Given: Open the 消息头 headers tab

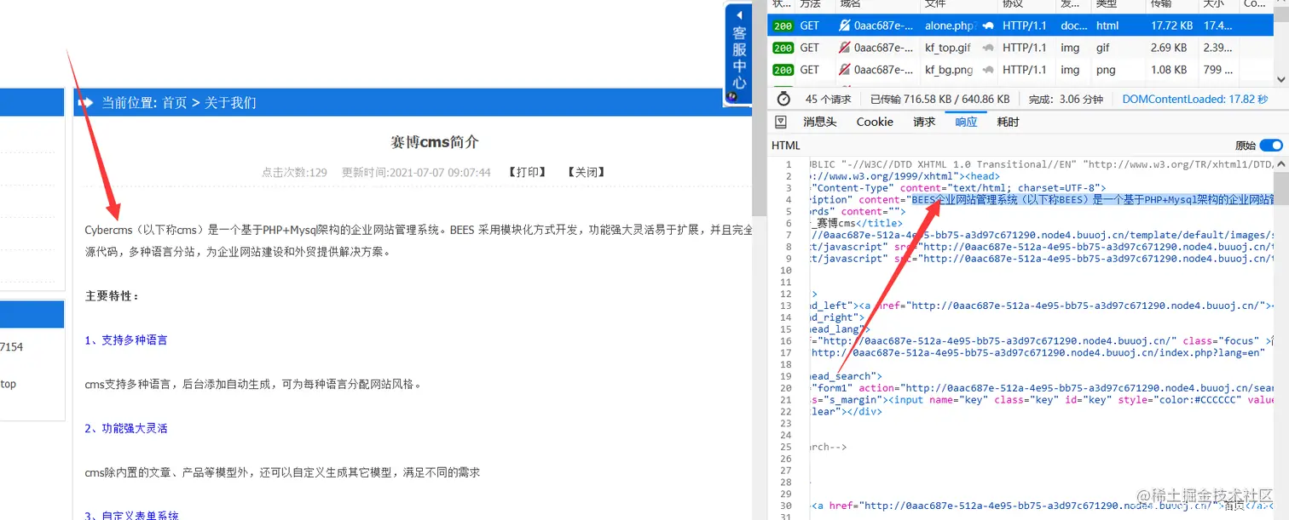Looking at the screenshot, I should coord(820,122).
